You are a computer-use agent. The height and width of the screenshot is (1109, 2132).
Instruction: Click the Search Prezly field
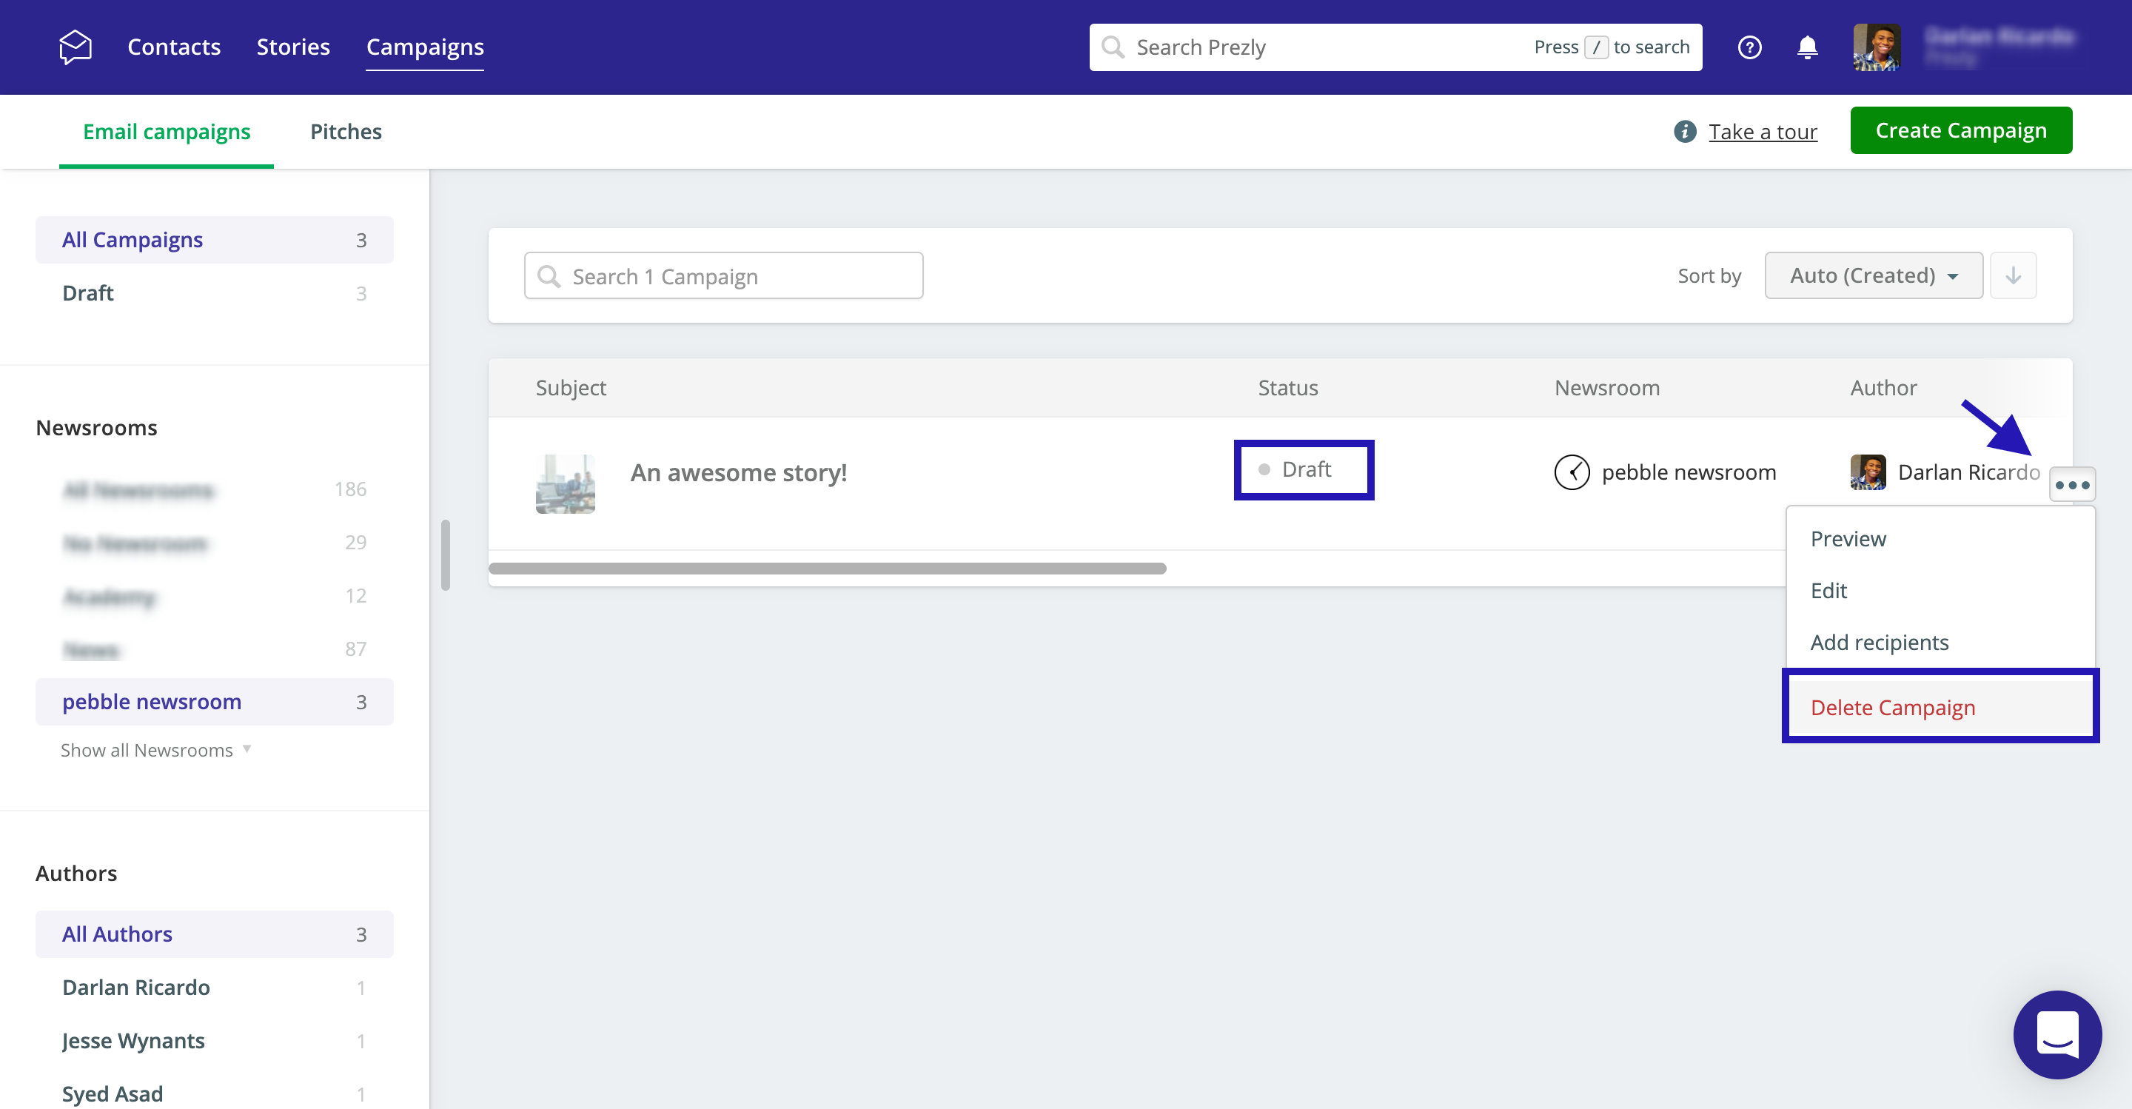tap(1395, 47)
